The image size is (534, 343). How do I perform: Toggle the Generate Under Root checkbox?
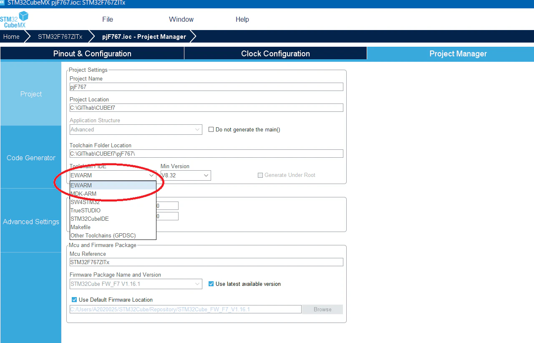click(261, 175)
